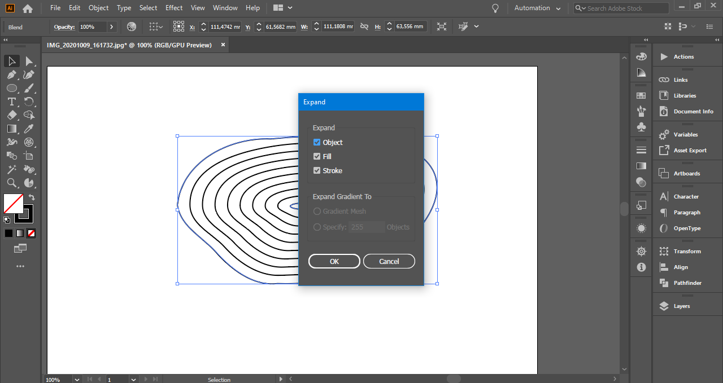Cancel the Expand dialog

(389, 261)
